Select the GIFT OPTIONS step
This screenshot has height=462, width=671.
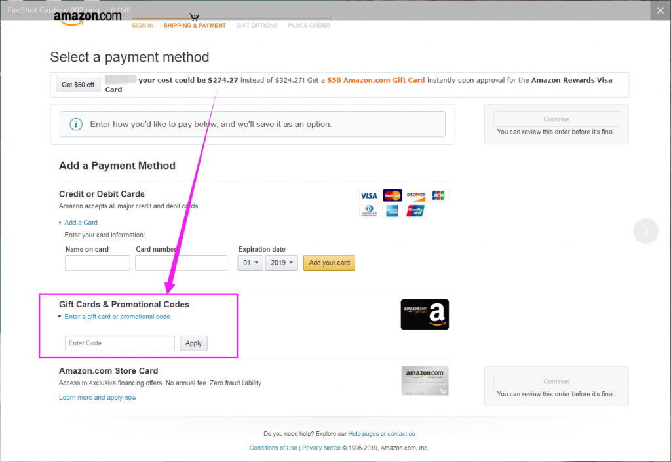[257, 26]
